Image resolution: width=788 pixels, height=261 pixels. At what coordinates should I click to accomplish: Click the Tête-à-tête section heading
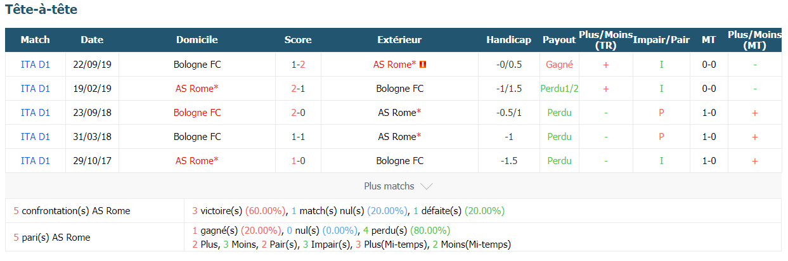tap(41, 10)
